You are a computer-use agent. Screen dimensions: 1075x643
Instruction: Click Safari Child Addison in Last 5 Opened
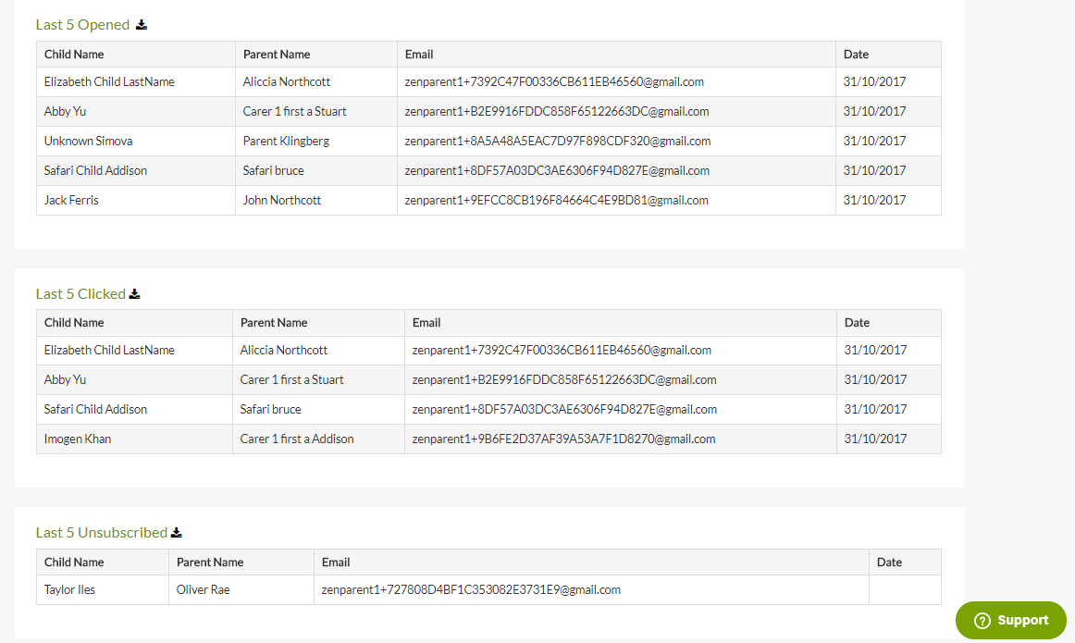click(x=95, y=170)
